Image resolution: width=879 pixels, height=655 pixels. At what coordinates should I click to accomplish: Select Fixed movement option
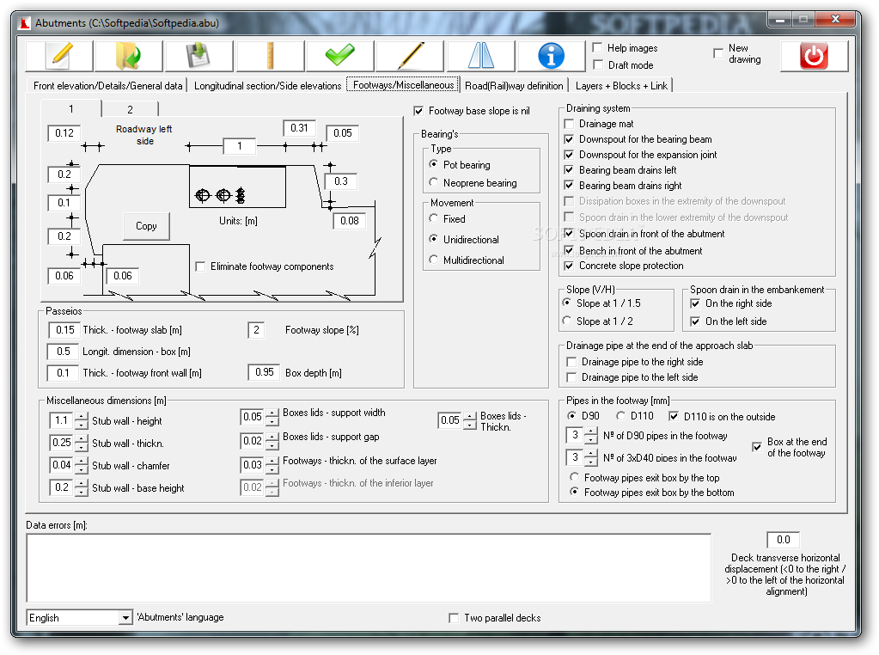coord(433,218)
